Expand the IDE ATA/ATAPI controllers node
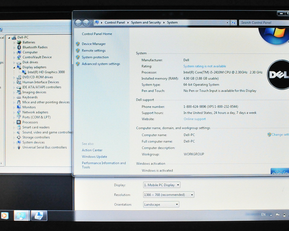The height and width of the screenshot is (231, 289). 14,88
